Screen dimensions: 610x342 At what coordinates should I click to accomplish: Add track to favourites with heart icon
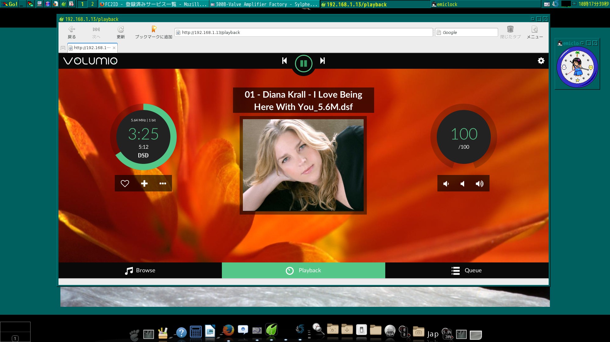pyautogui.click(x=125, y=184)
